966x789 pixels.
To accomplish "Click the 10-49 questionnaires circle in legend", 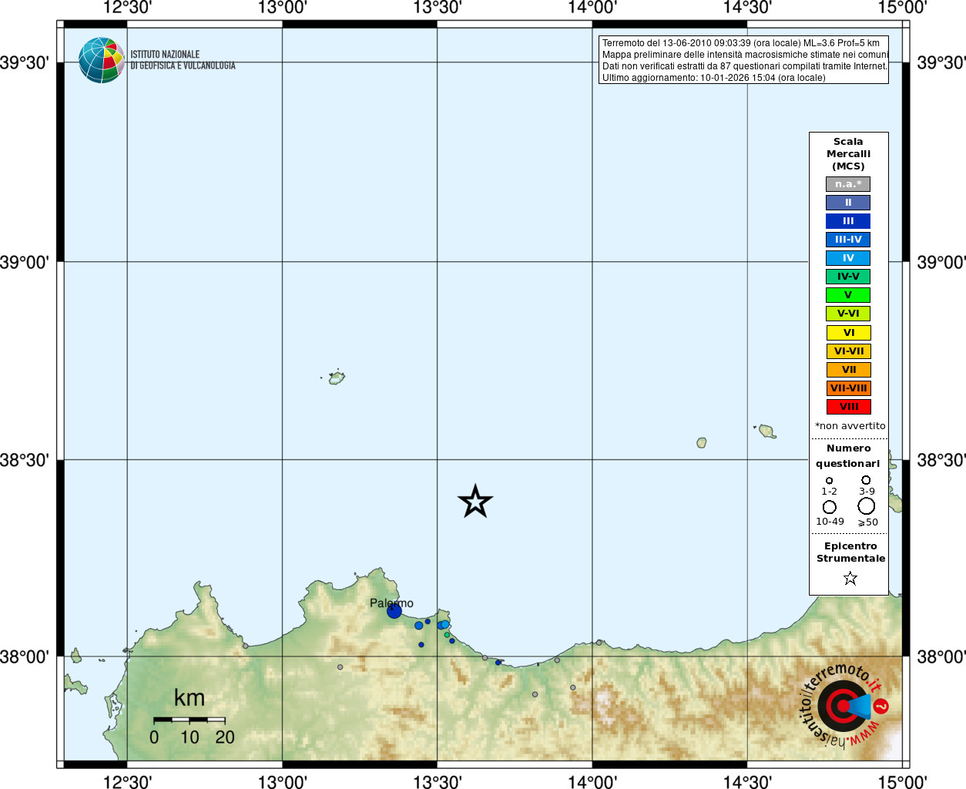I will 830,507.
